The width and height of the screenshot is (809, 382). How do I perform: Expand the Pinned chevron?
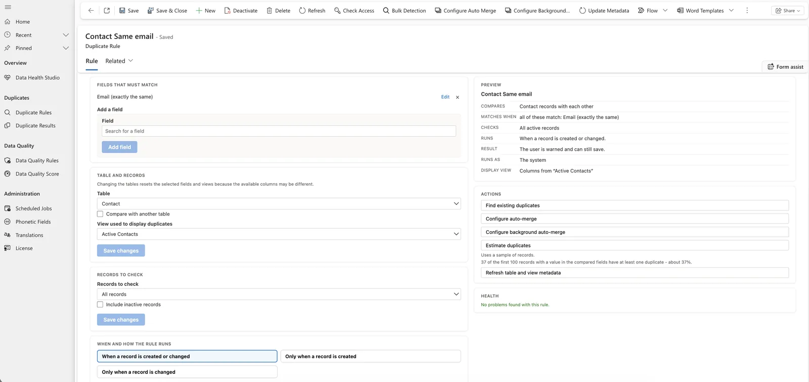click(66, 48)
